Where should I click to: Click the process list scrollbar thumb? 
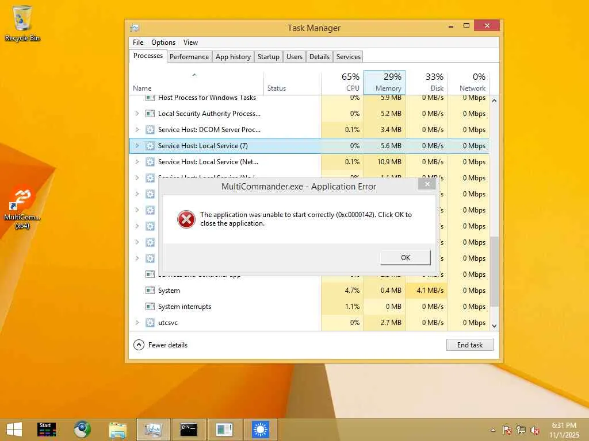(494, 272)
